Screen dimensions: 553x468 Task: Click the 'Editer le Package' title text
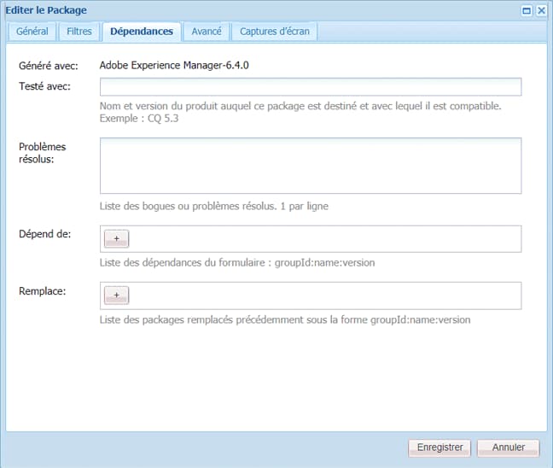click(x=46, y=10)
